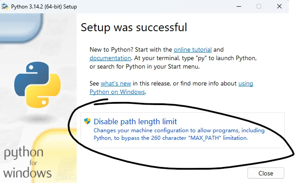This screenshot has width=295, height=183.
Task: Minimize the Python Setup window
Action: click(239, 6)
